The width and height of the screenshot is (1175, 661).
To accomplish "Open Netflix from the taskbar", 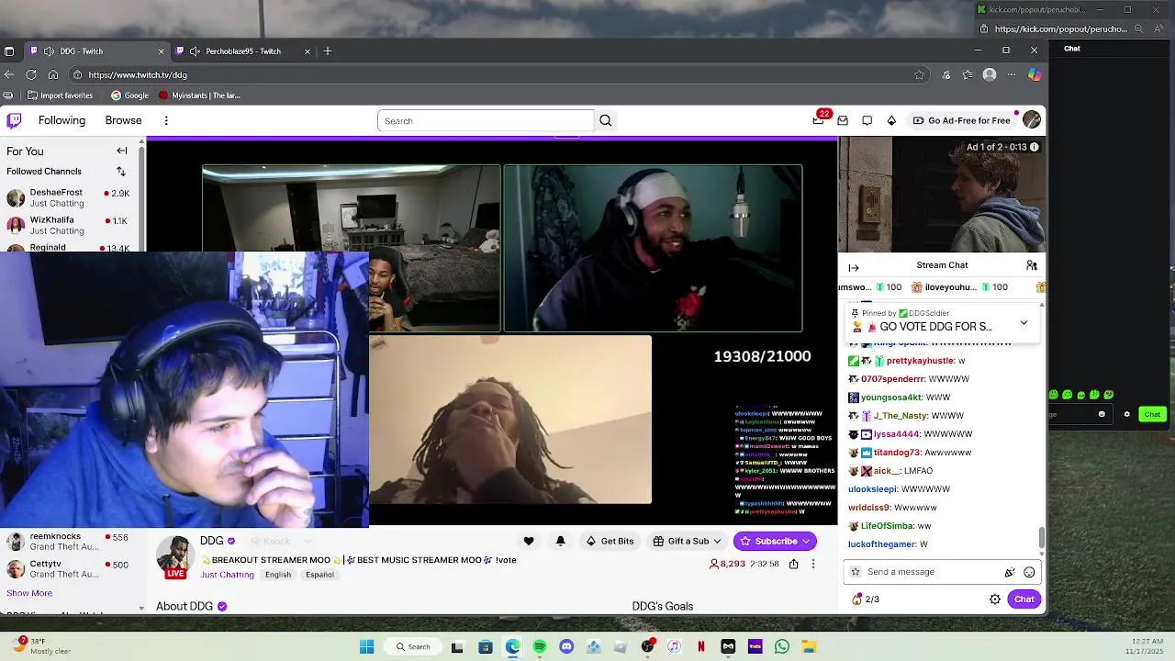I will (x=701, y=646).
